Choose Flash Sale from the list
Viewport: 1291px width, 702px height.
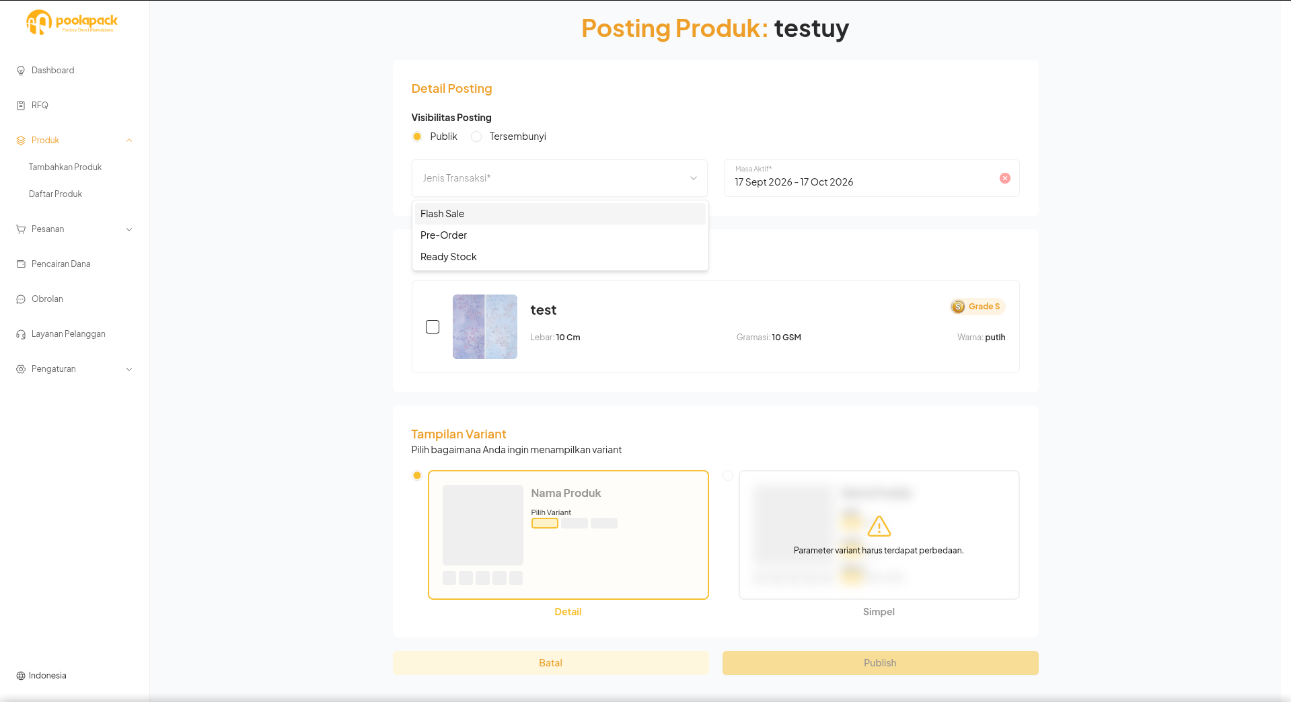(x=560, y=214)
